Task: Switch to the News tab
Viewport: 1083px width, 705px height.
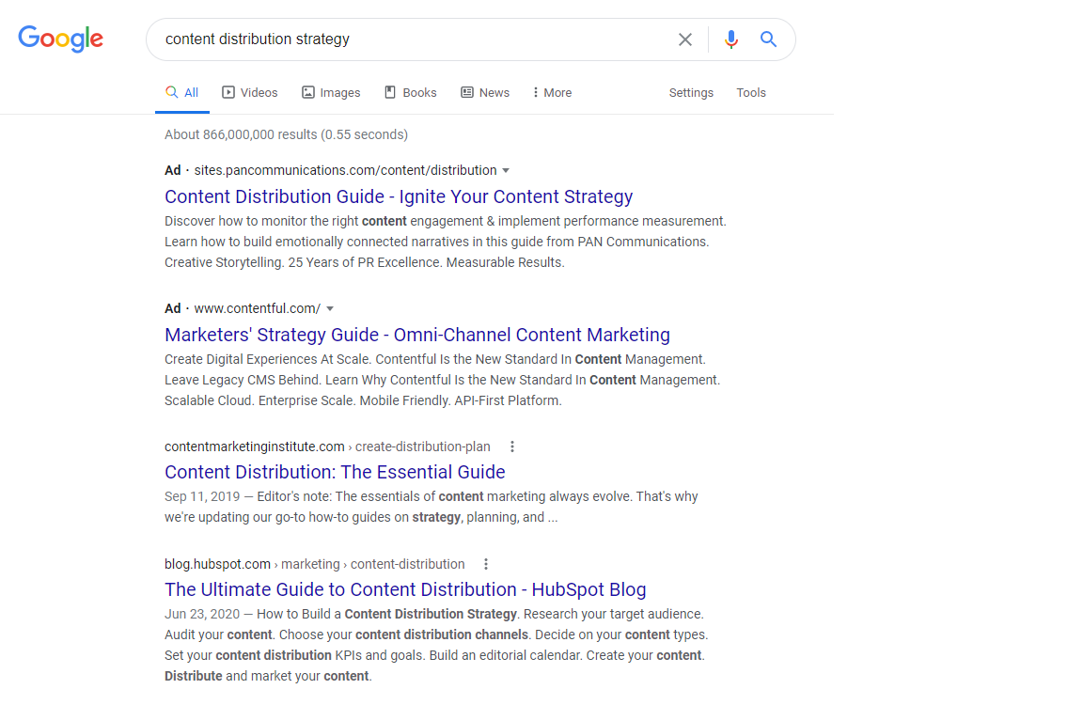Action: 485,92
